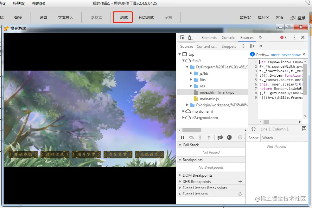Open the 换肤(S) menu

tap(19, 3)
